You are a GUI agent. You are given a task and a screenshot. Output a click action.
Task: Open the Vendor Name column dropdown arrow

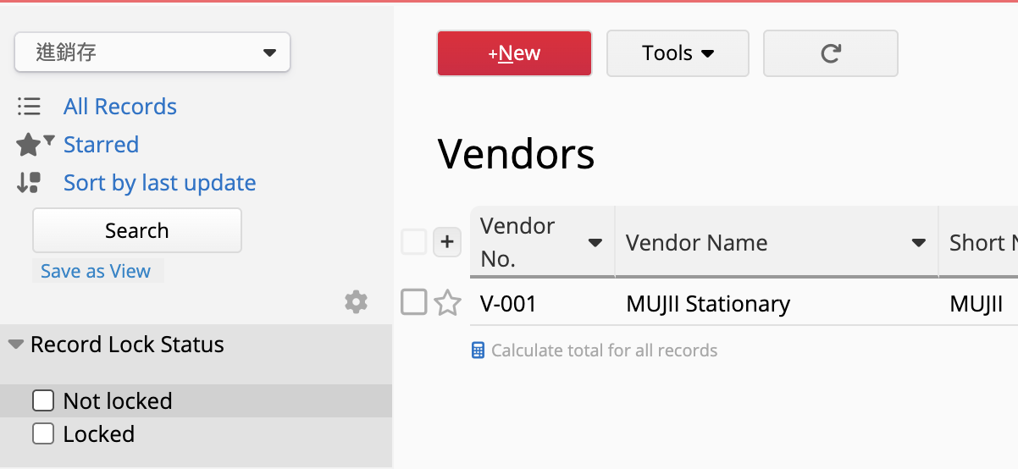click(x=918, y=243)
